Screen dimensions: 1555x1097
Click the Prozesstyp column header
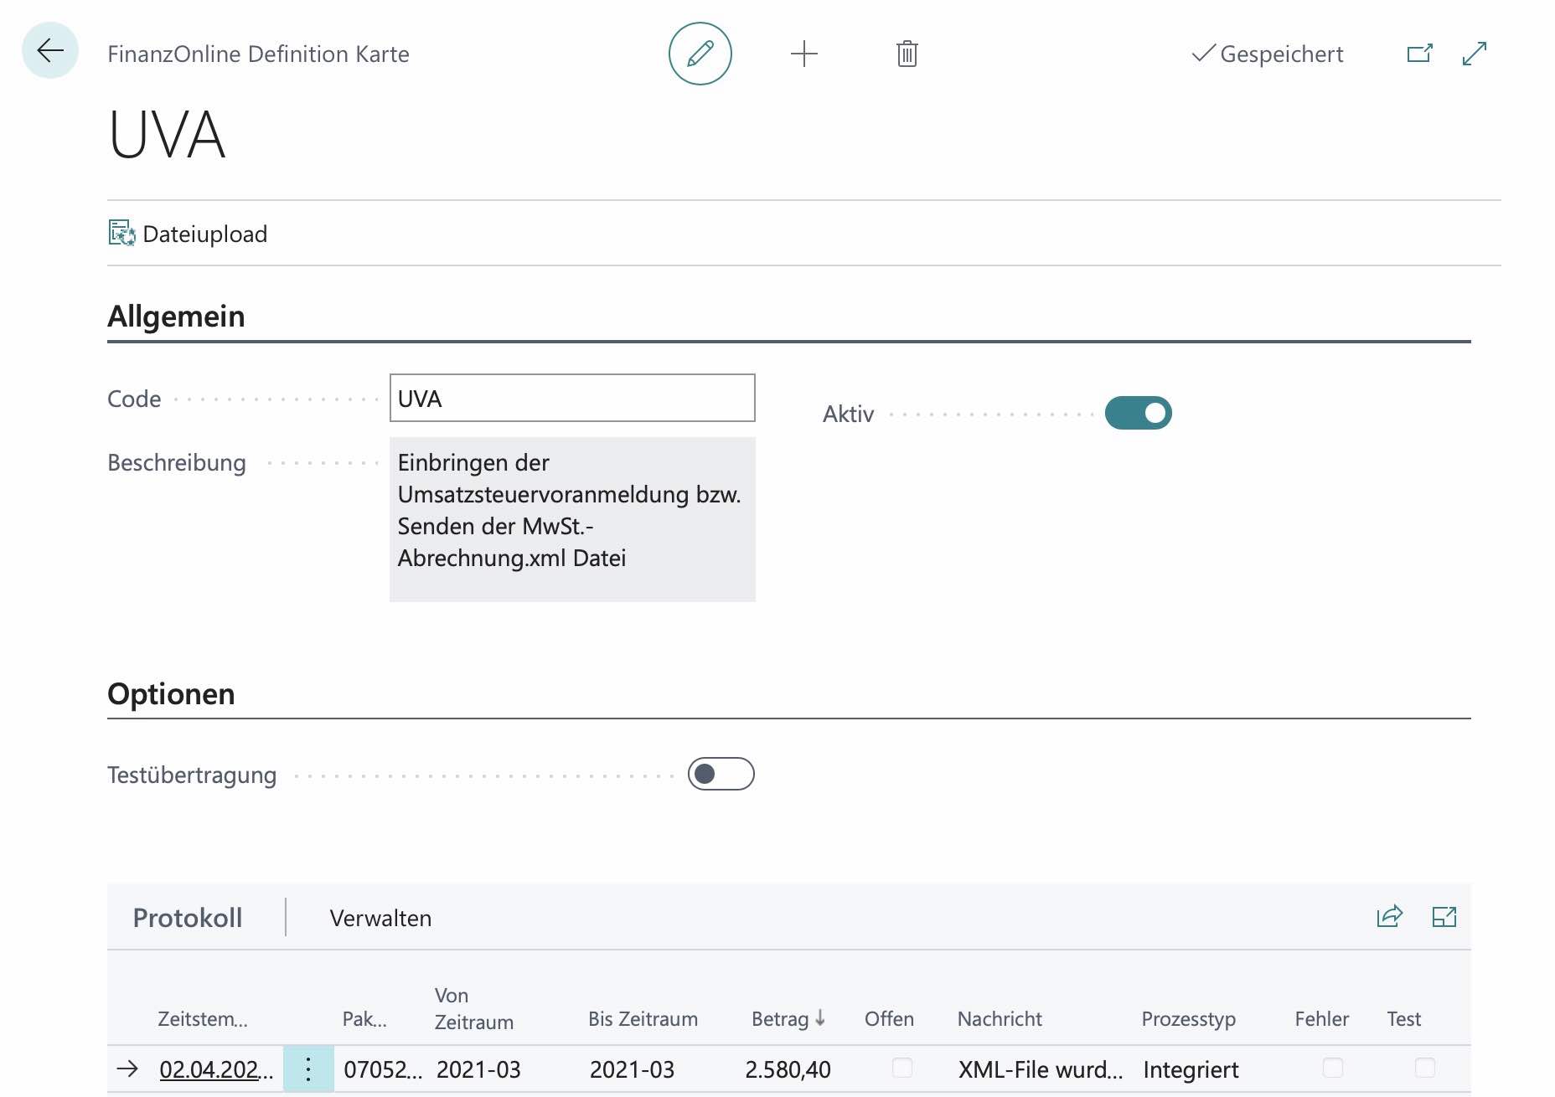coord(1188,1019)
